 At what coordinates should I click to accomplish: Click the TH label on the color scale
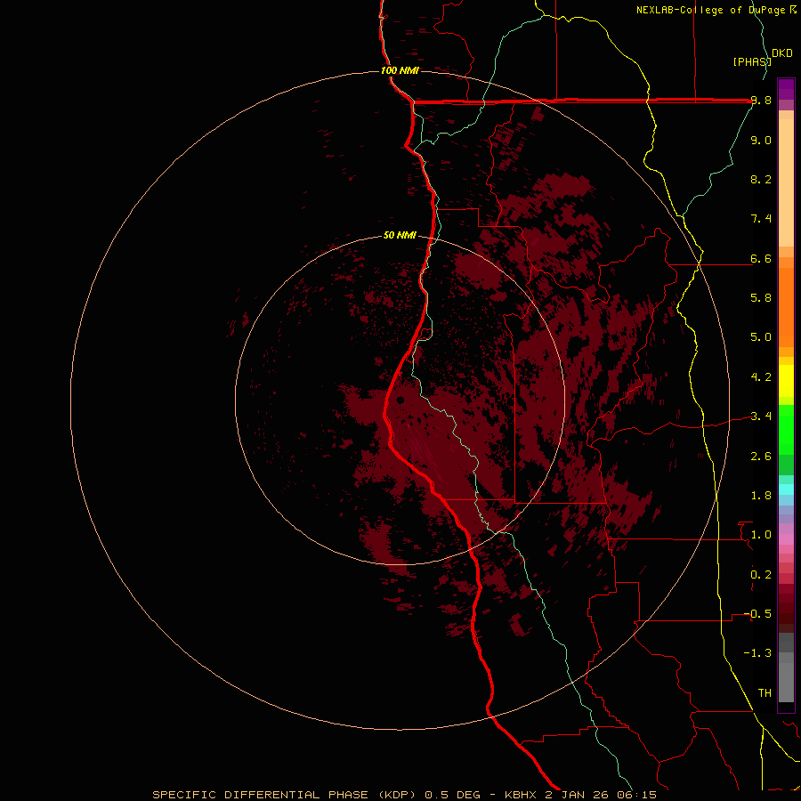pos(765,693)
